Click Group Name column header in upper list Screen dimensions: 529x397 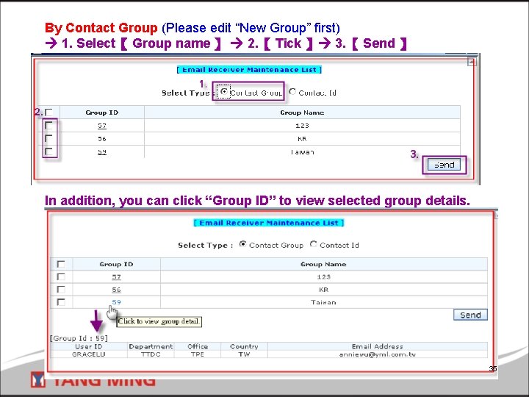pos(302,112)
